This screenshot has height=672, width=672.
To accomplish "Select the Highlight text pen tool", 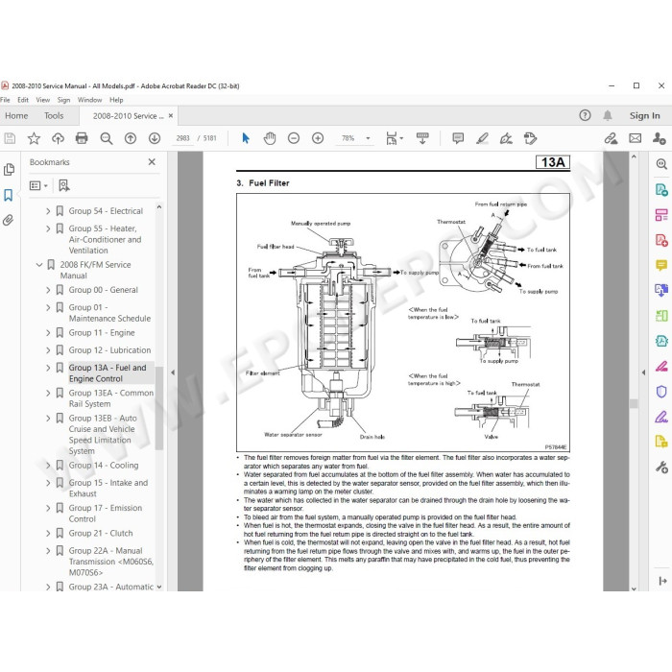I will pyautogui.click(x=482, y=138).
